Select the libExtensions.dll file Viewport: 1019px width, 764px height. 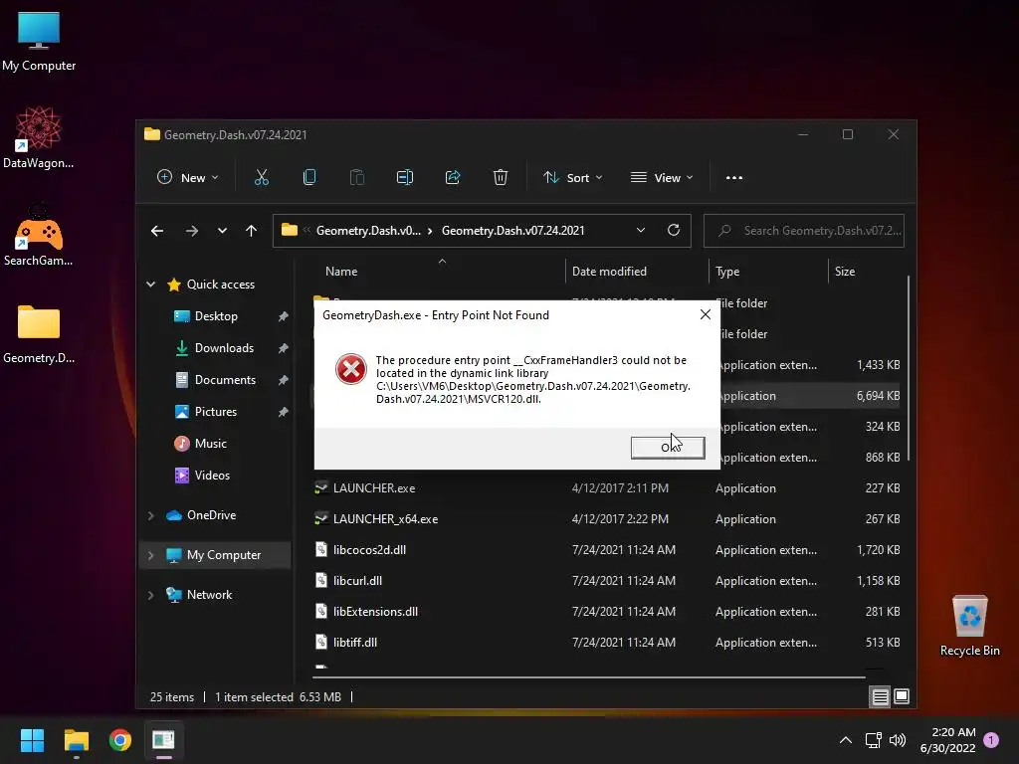[x=375, y=612]
